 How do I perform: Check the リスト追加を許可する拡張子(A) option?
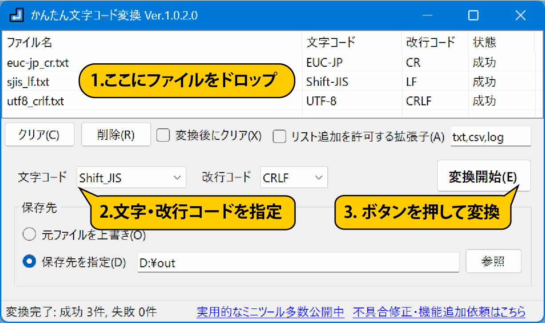click(x=279, y=137)
